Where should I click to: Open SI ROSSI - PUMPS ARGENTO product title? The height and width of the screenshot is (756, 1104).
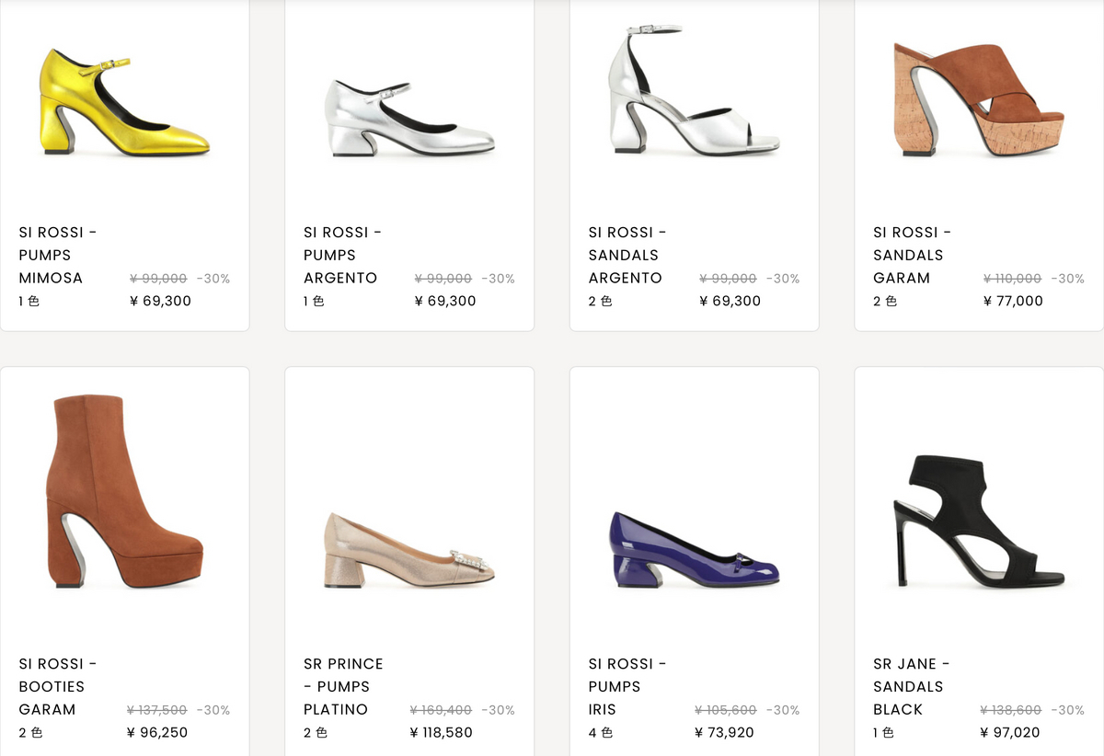343,255
